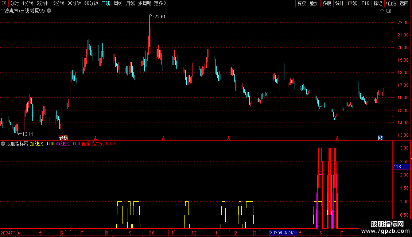This screenshot has height=237, width=412.
Task: Click the S marker below July candles
Action: [x=96, y=138]
